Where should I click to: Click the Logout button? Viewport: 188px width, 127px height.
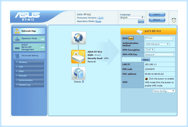coord(157,14)
